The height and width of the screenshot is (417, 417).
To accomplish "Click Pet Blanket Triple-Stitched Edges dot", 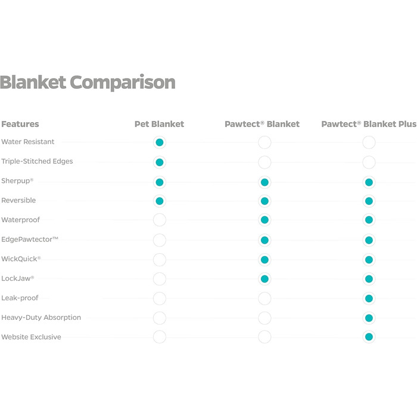I will click(x=159, y=162).
